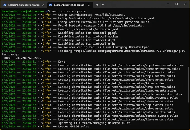Click the files.rules file path

138,83
